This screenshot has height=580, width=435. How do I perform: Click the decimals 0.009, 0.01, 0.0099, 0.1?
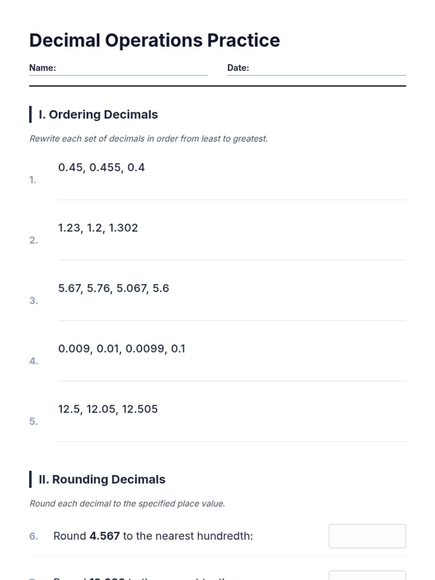point(121,349)
